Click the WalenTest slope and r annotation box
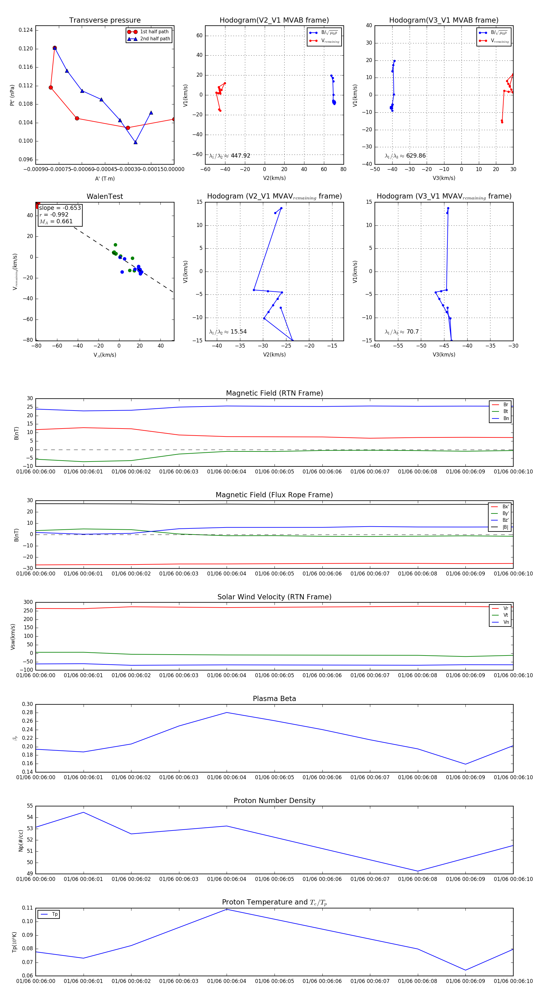549x1008 pixels. pyautogui.click(x=60, y=215)
